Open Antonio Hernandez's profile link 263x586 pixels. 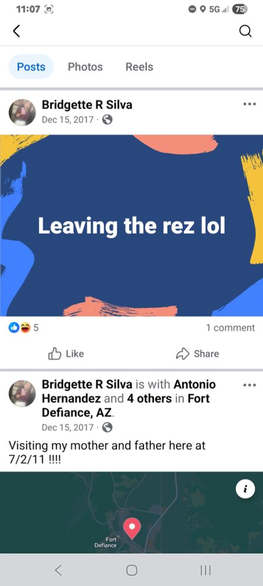pyautogui.click(x=129, y=391)
